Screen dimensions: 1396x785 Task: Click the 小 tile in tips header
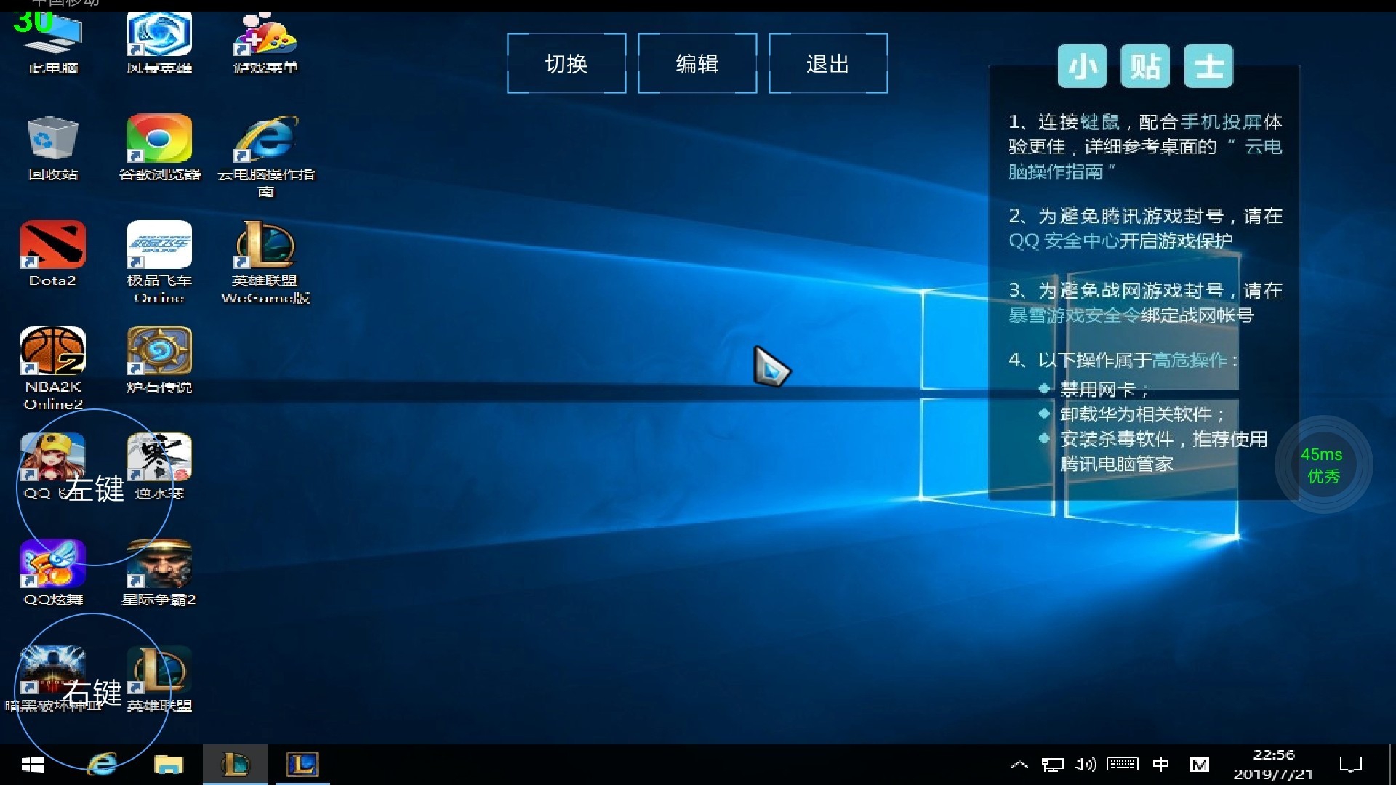click(1082, 65)
